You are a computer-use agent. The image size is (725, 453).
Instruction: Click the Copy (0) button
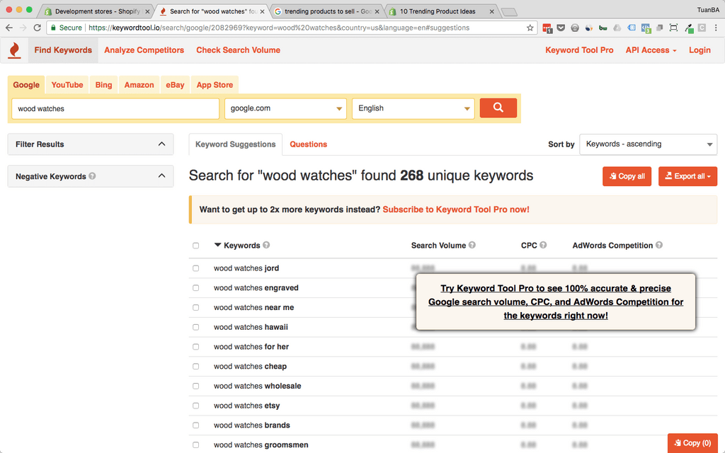click(x=692, y=443)
